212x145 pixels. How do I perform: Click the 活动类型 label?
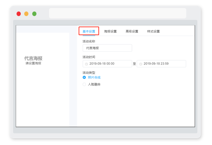(89, 72)
